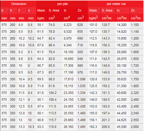Image resolution: width=144 pixels, height=131 pixels.
Task: Select cell showing 17,308
Action: [68, 66]
